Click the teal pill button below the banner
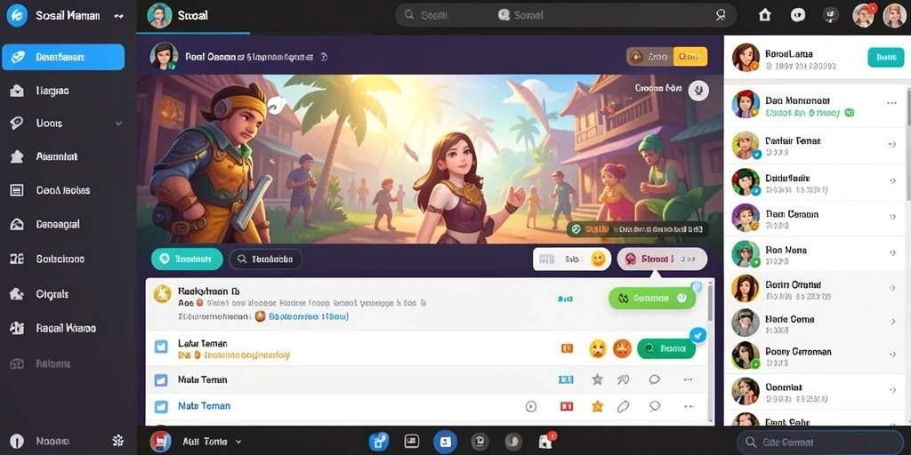911x455 pixels. pyautogui.click(x=187, y=259)
